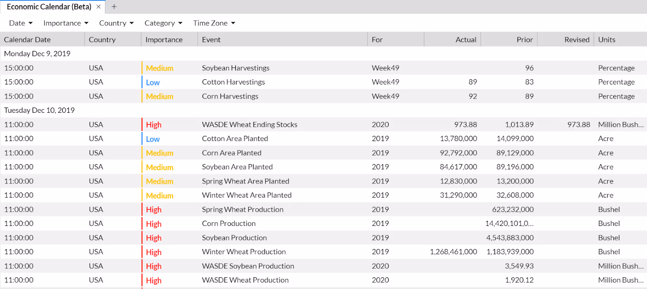
Task: Close the Economic Calendar (Beta) tab
Action: 98,7
